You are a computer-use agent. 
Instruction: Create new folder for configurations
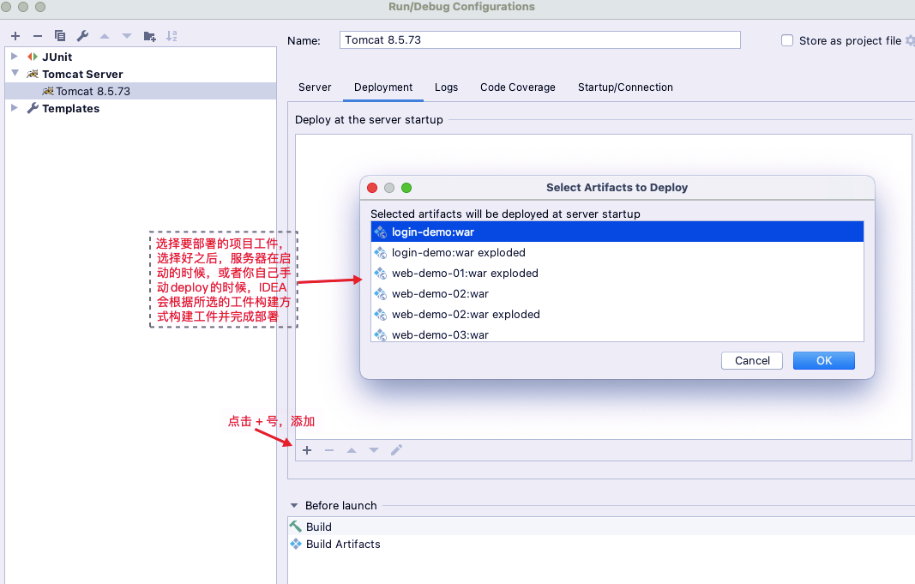coord(149,36)
